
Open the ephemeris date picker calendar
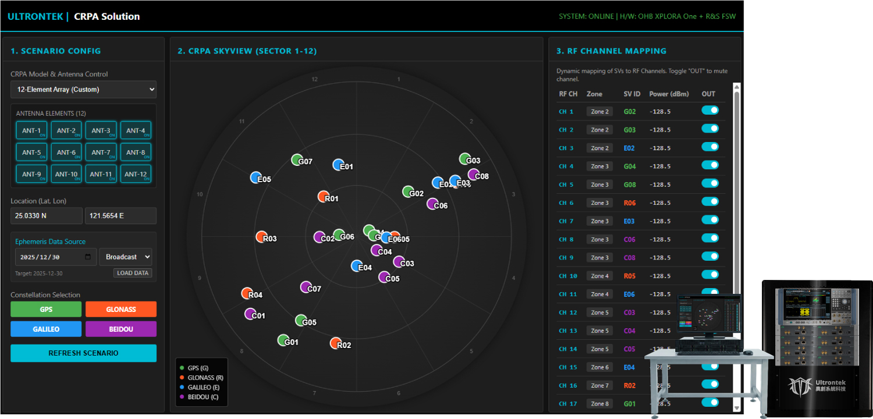(88, 257)
